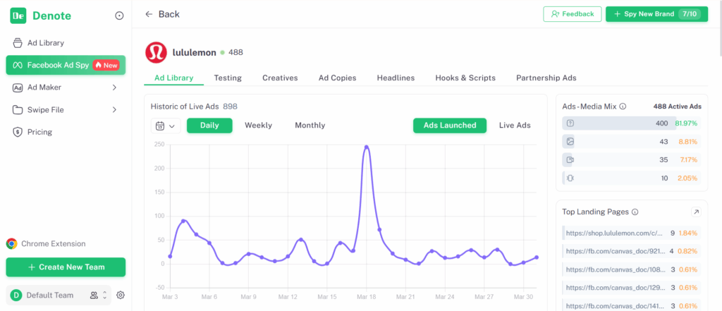Open Top Landing Pages expand arrow

pos(696,212)
